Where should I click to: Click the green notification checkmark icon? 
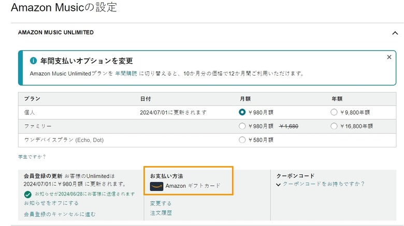click(x=28, y=194)
